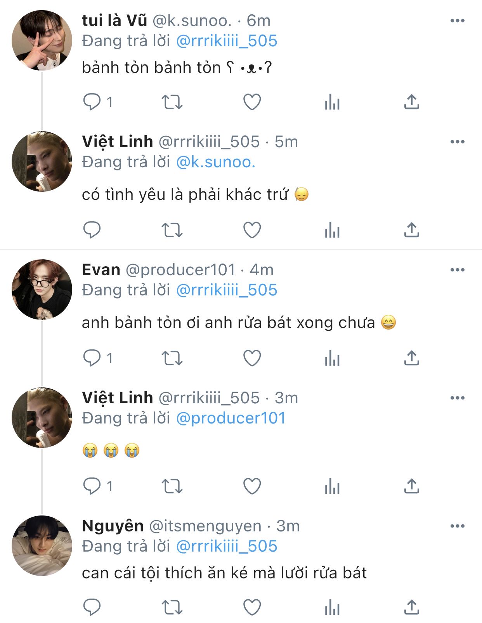The height and width of the screenshot is (623, 482).
Task: Open Evan's profile picture
Action: pyautogui.click(x=42, y=290)
